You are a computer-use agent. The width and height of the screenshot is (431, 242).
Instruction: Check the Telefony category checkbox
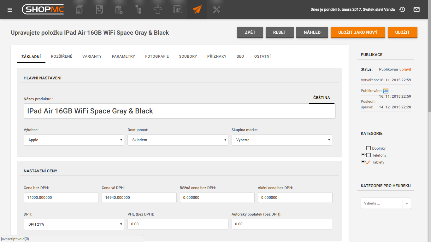pos(368,155)
